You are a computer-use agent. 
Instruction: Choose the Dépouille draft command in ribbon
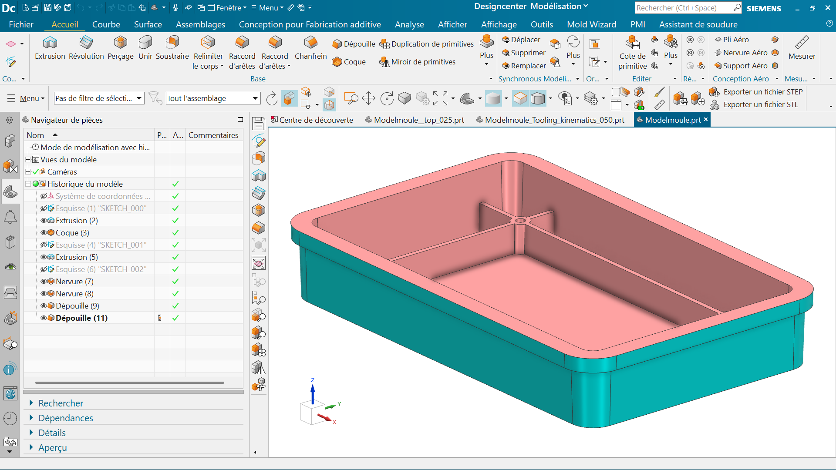click(354, 44)
